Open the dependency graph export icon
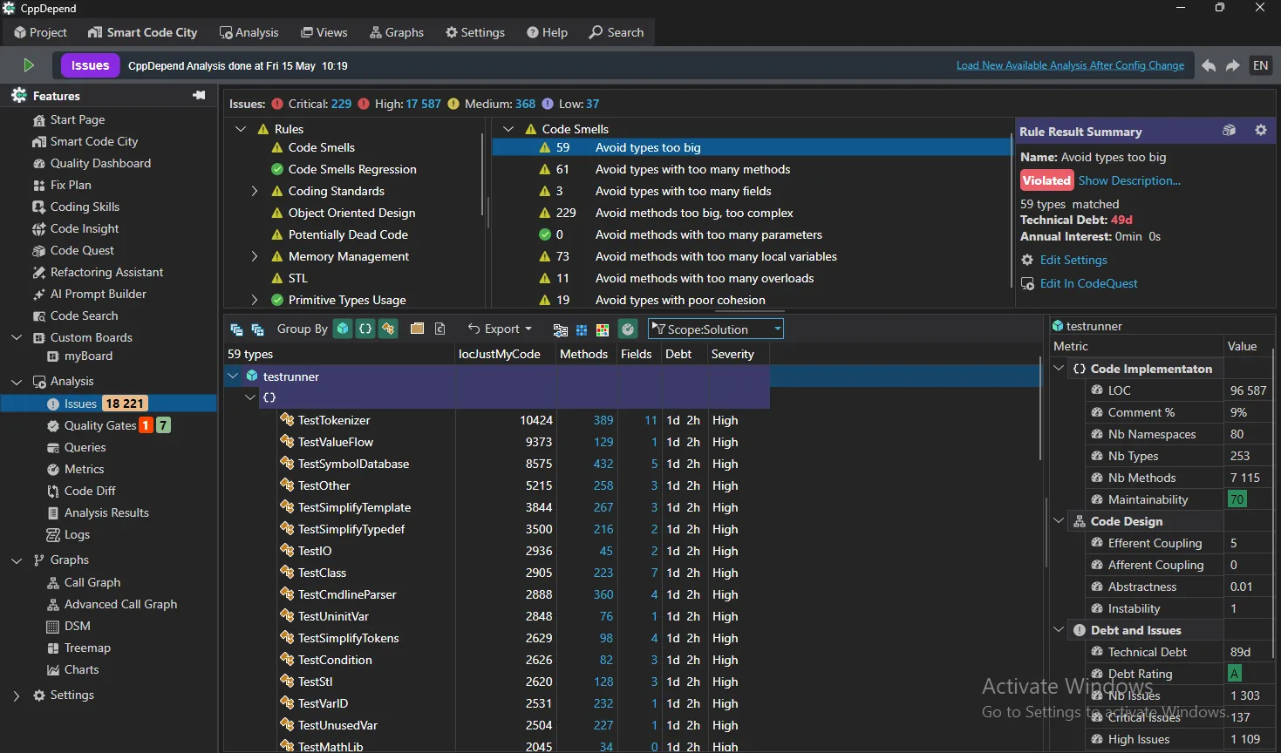The height and width of the screenshot is (753, 1281). coord(561,329)
